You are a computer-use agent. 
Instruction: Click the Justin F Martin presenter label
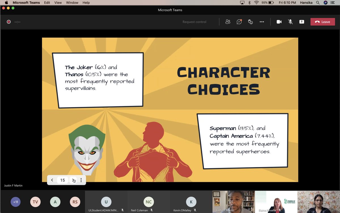pyautogui.click(x=13, y=186)
